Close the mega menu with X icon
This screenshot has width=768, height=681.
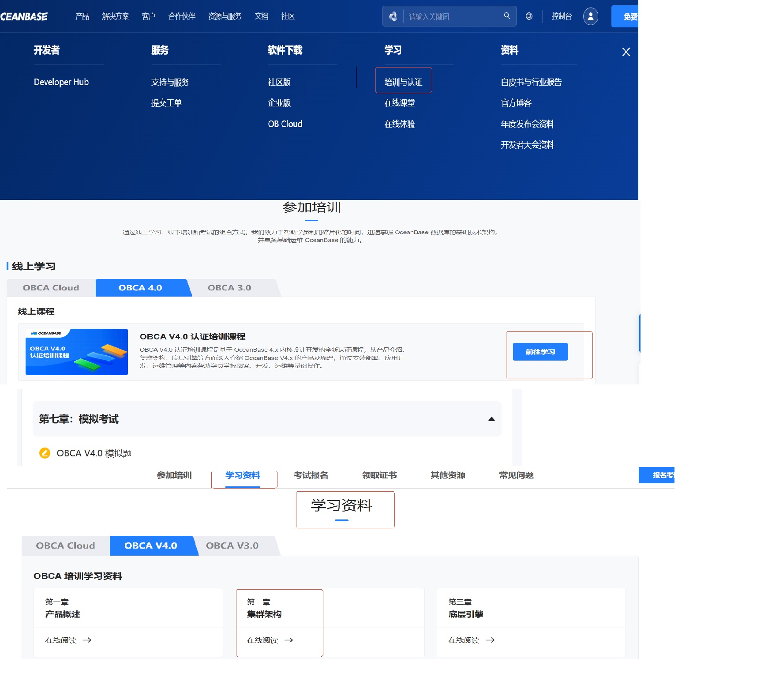[x=626, y=52]
